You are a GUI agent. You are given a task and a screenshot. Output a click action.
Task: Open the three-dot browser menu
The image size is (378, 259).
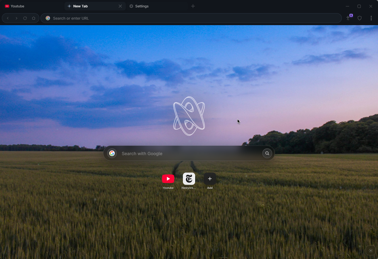[371, 18]
